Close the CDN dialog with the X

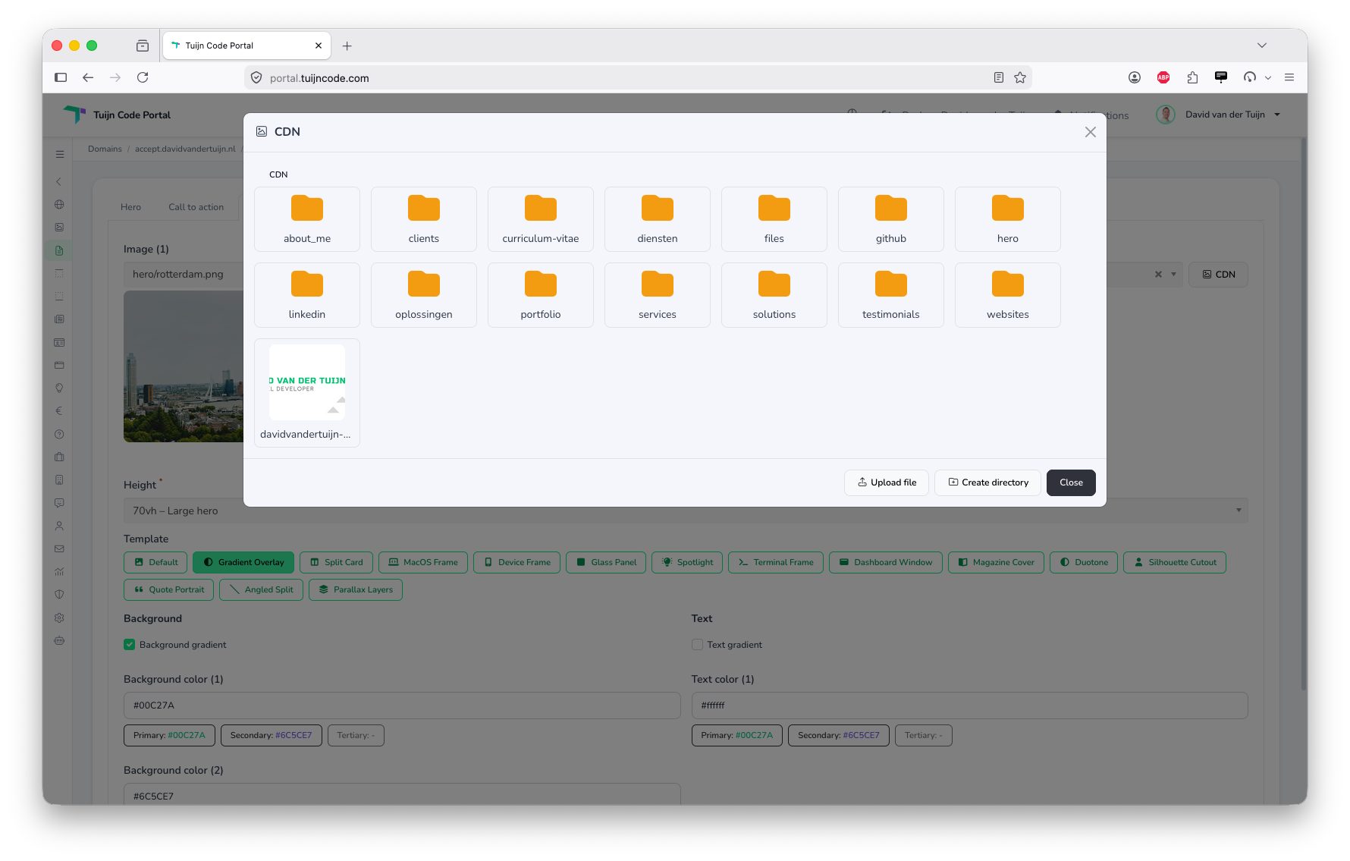click(x=1091, y=132)
